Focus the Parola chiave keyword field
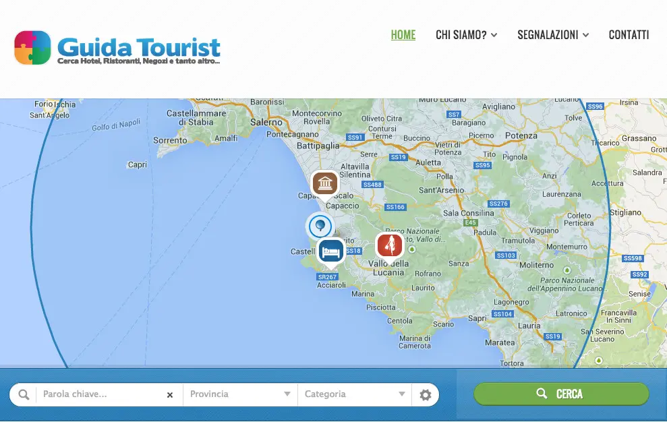The image size is (667, 422). click(100, 394)
